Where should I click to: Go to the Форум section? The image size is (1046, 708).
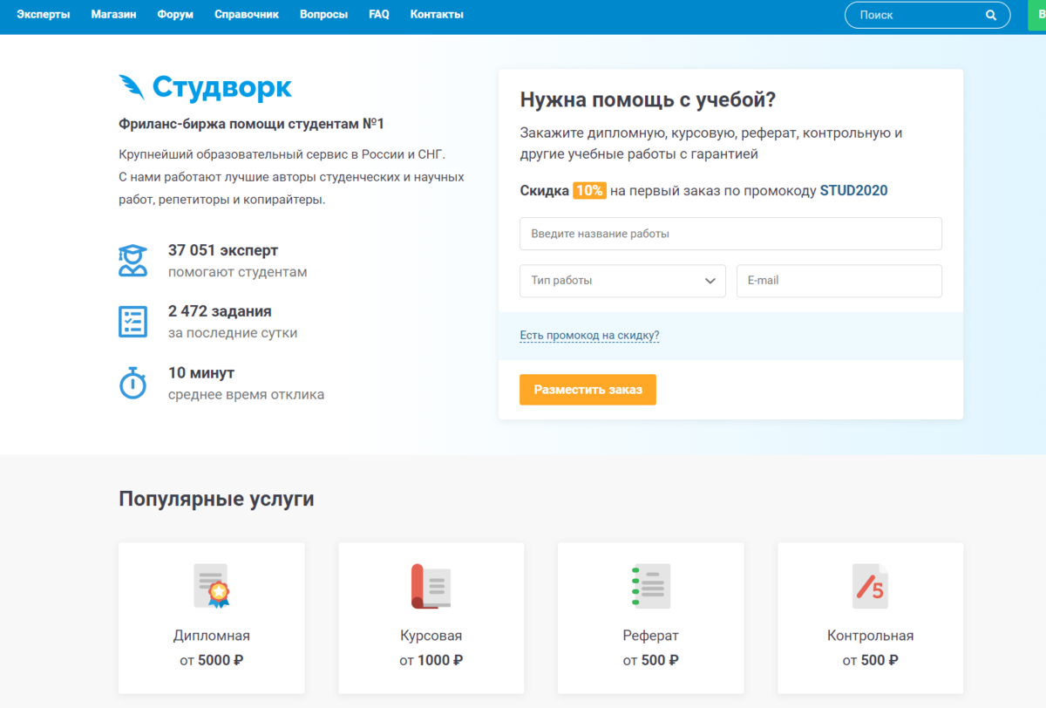click(175, 15)
